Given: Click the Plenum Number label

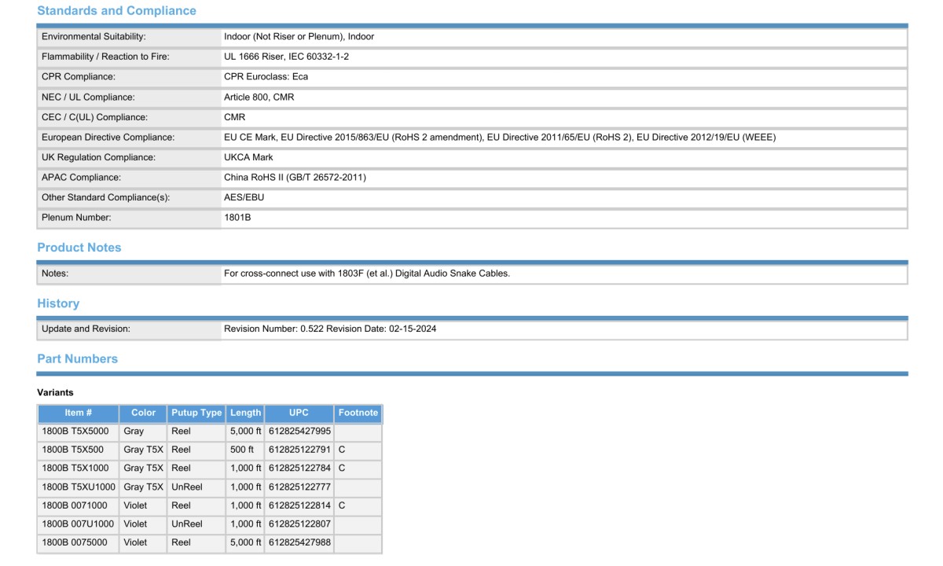Looking at the screenshot, I should click(76, 218).
